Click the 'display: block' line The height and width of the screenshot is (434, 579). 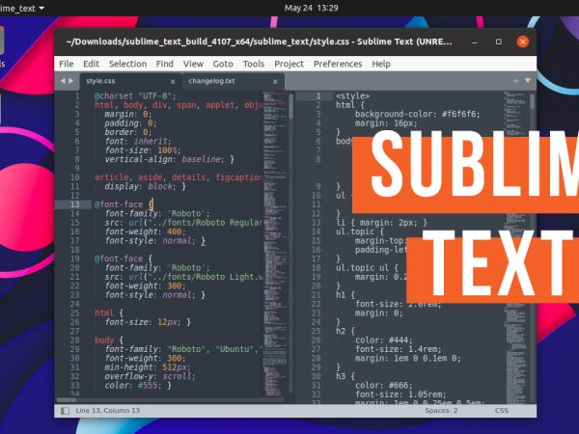click(x=145, y=186)
